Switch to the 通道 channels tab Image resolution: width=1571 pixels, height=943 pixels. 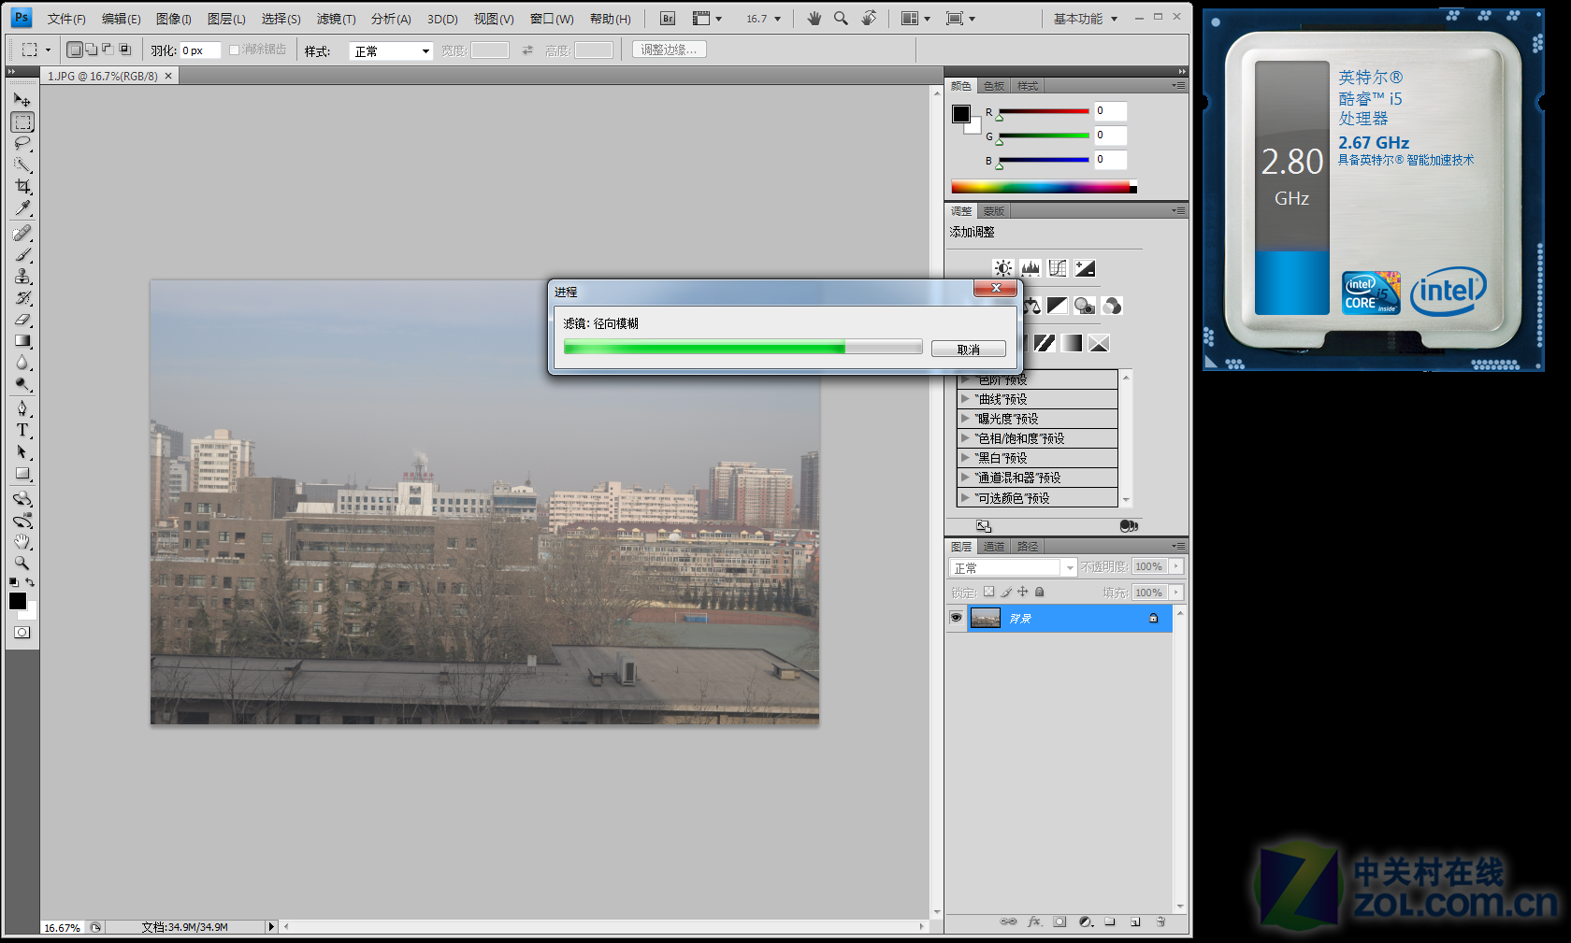click(x=994, y=547)
